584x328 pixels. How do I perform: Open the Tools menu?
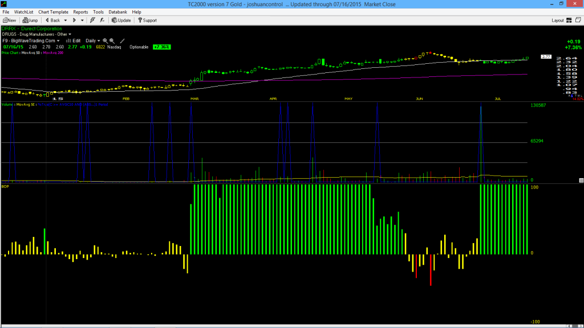[98, 12]
